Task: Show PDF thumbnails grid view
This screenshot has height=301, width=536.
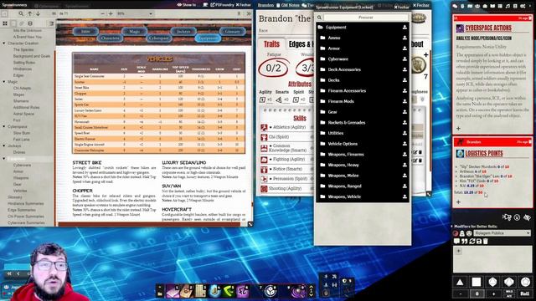Action: (5, 23)
